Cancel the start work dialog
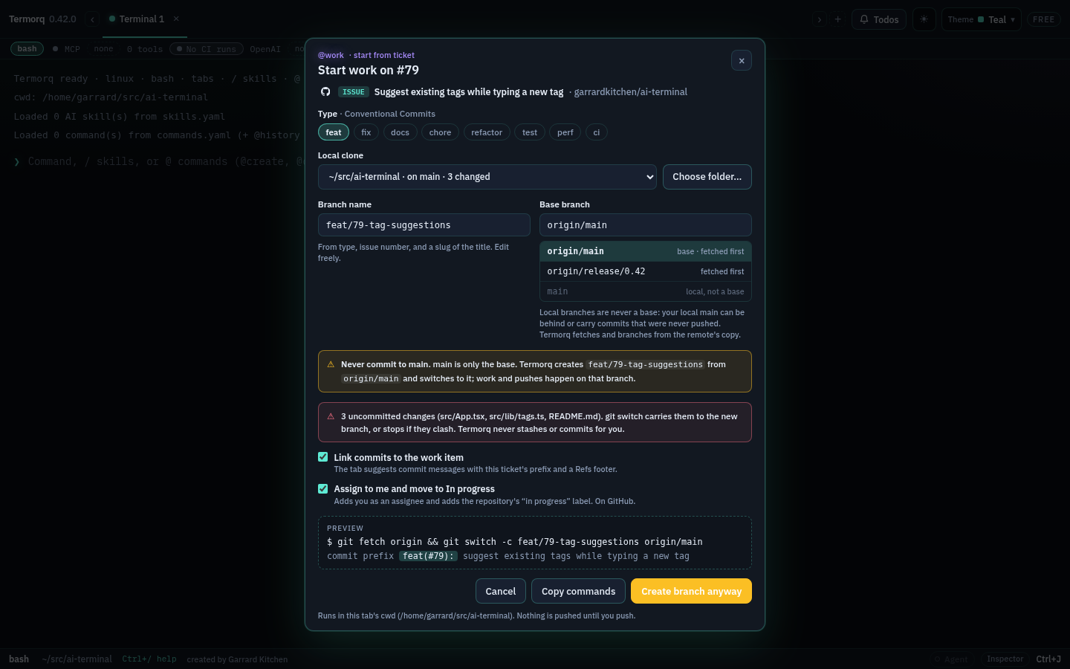This screenshot has width=1070, height=669. pos(501,591)
